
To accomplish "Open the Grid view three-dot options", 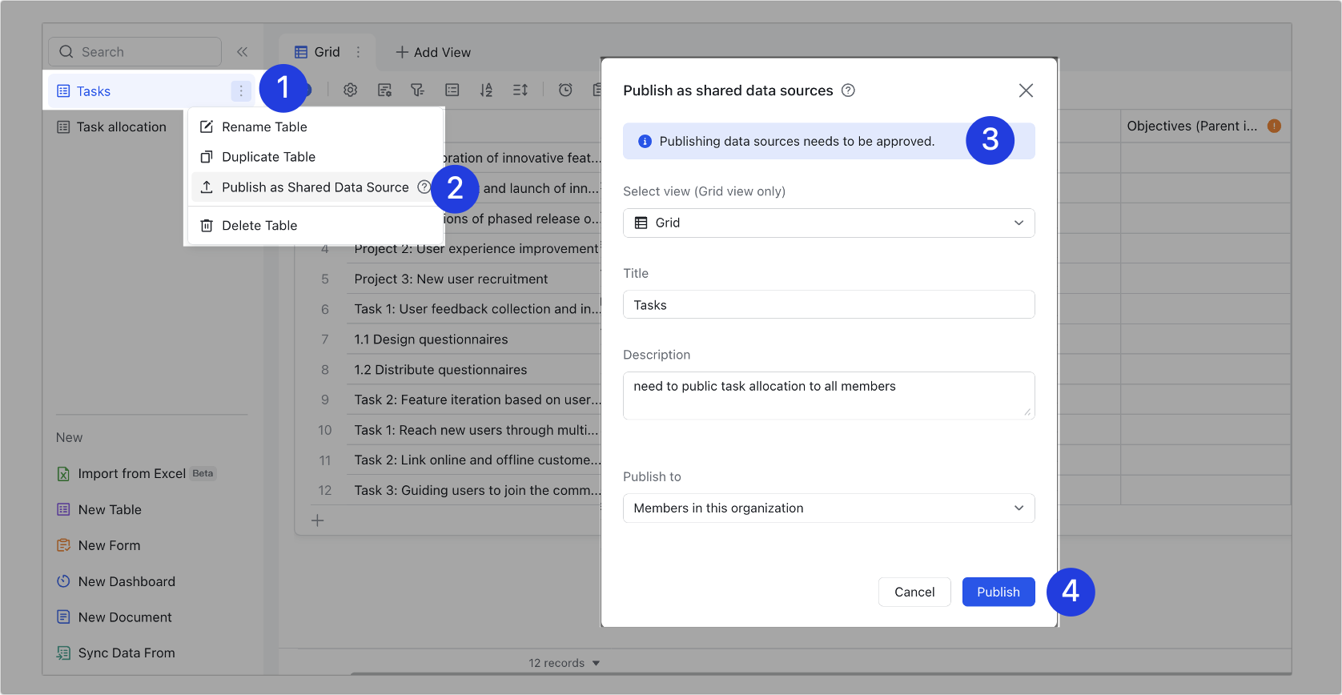I will [358, 52].
